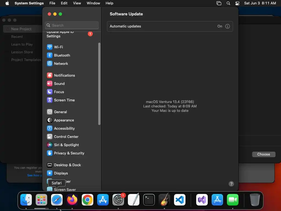Open Control Center in the menu bar
This screenshot has width=281, height=211.
(237, 3)
